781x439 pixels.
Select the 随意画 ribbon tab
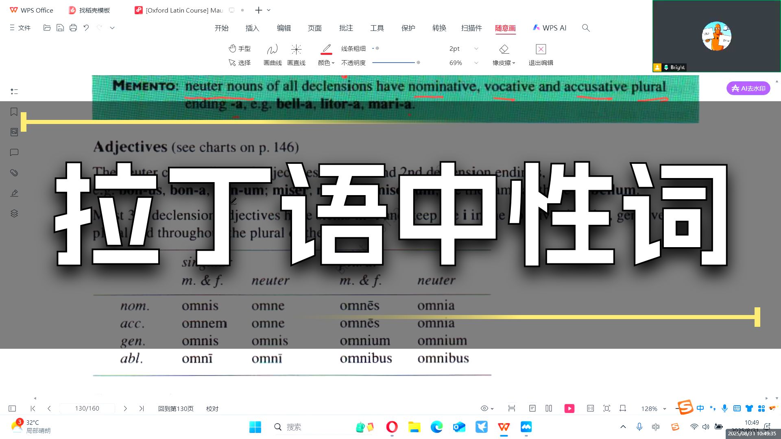point(505,28)
